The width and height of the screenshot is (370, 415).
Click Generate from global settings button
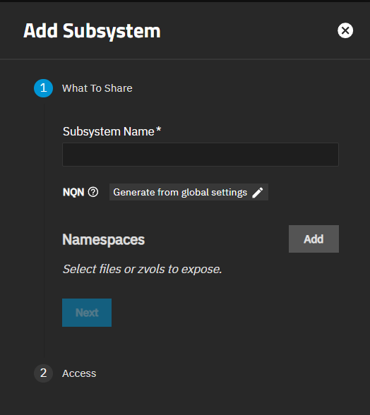[x=189, y=192]
